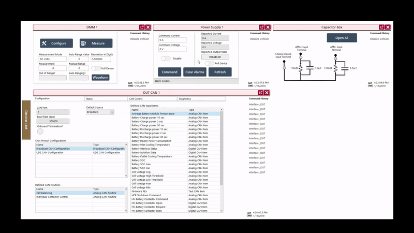The height and width of the screenshot is (233, 414).
Task: Select the Cell Balancing routine
Action: (x=80, y=193)
